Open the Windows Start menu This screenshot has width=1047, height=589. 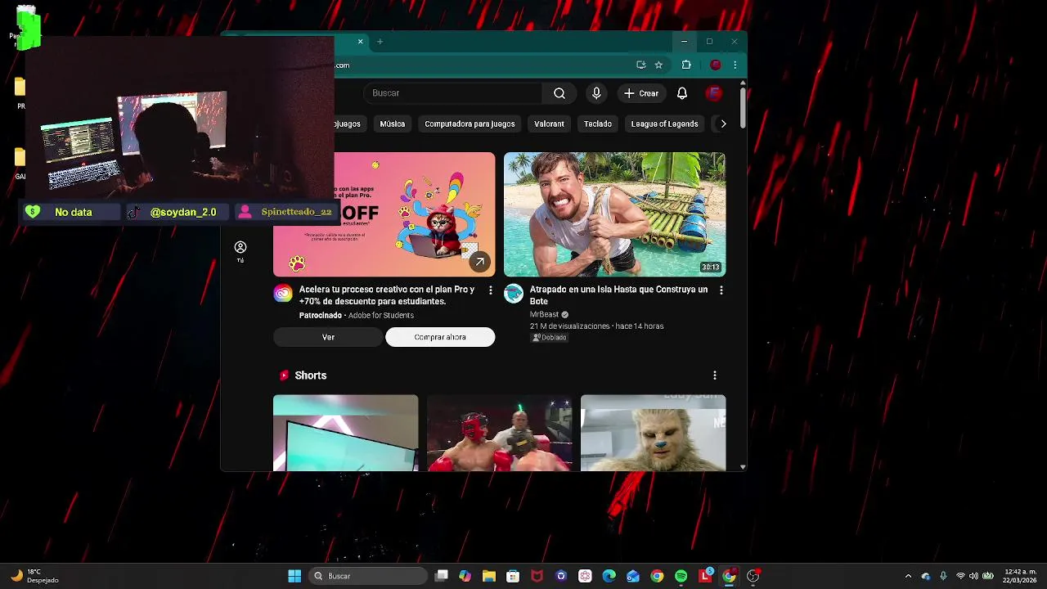coord(294,576)
